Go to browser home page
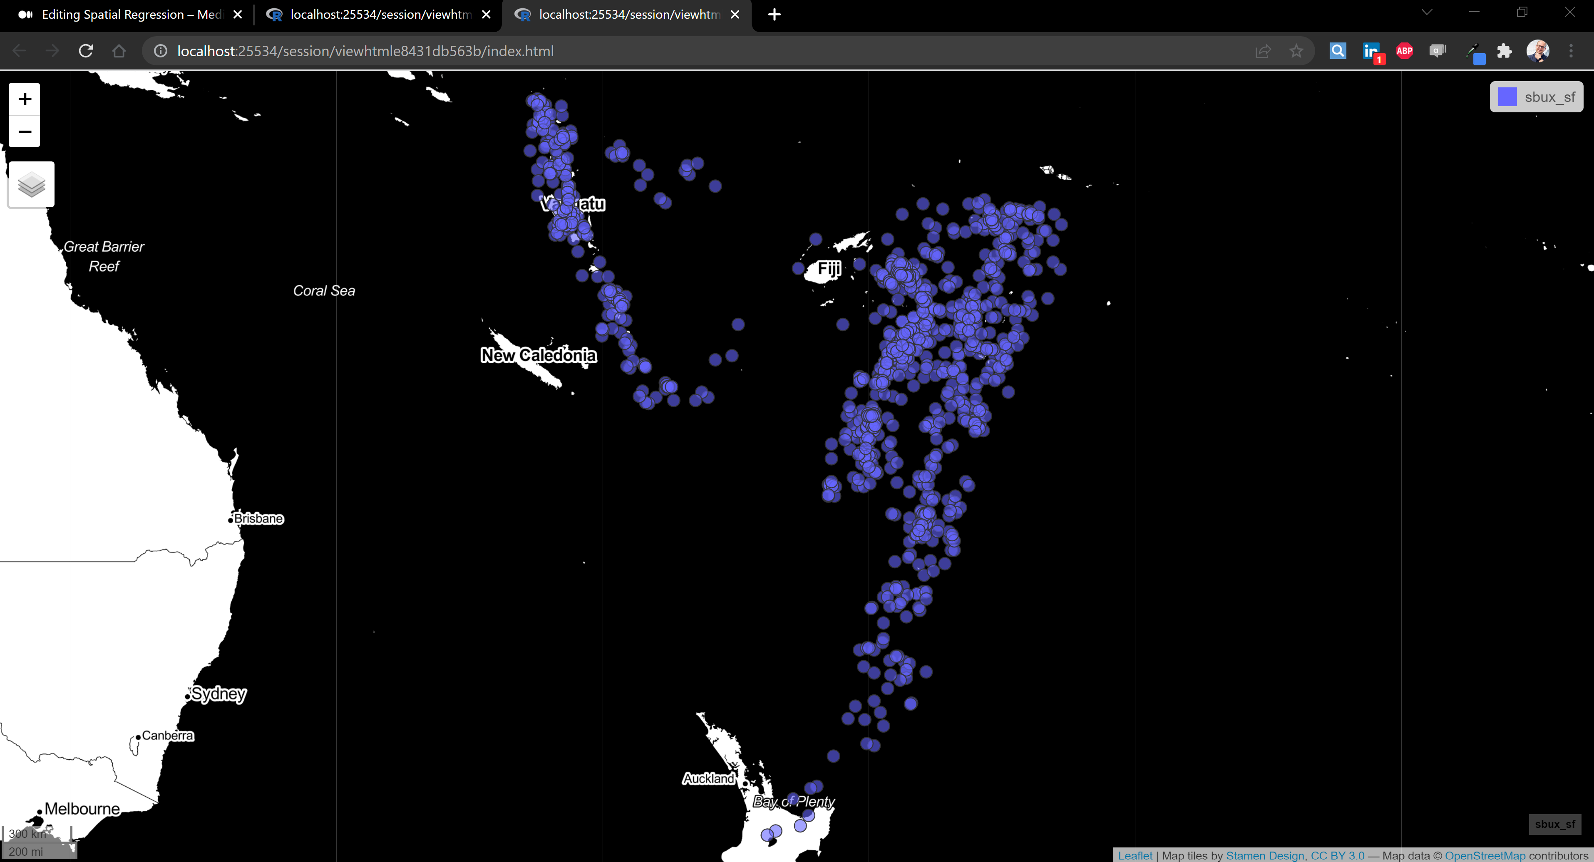Image resolution: width=1594 pixels, height=862 pixels. pos(119,51)
